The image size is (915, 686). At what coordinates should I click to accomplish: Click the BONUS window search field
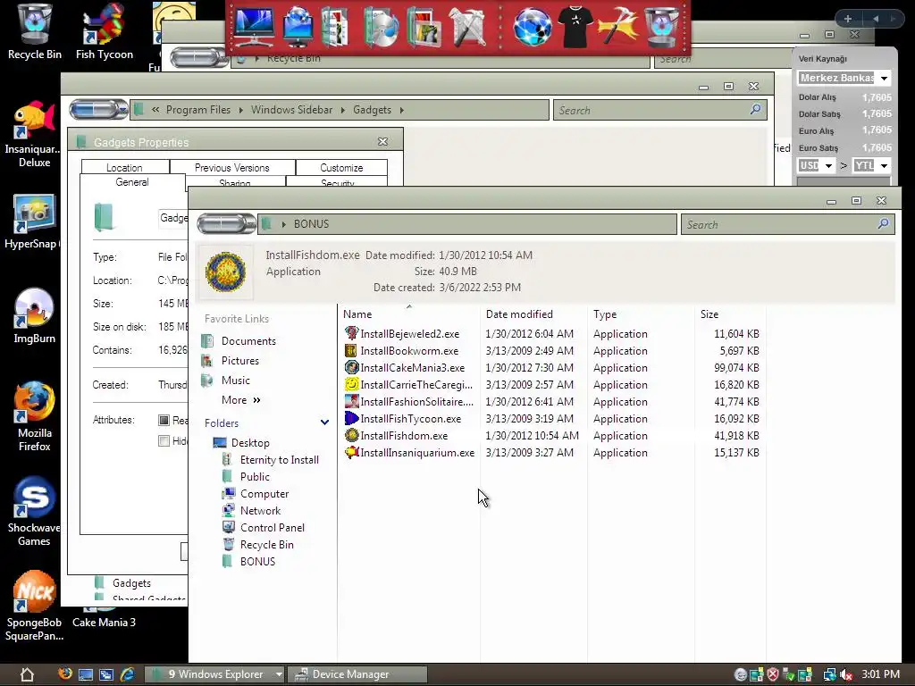(x=787, y=224)
